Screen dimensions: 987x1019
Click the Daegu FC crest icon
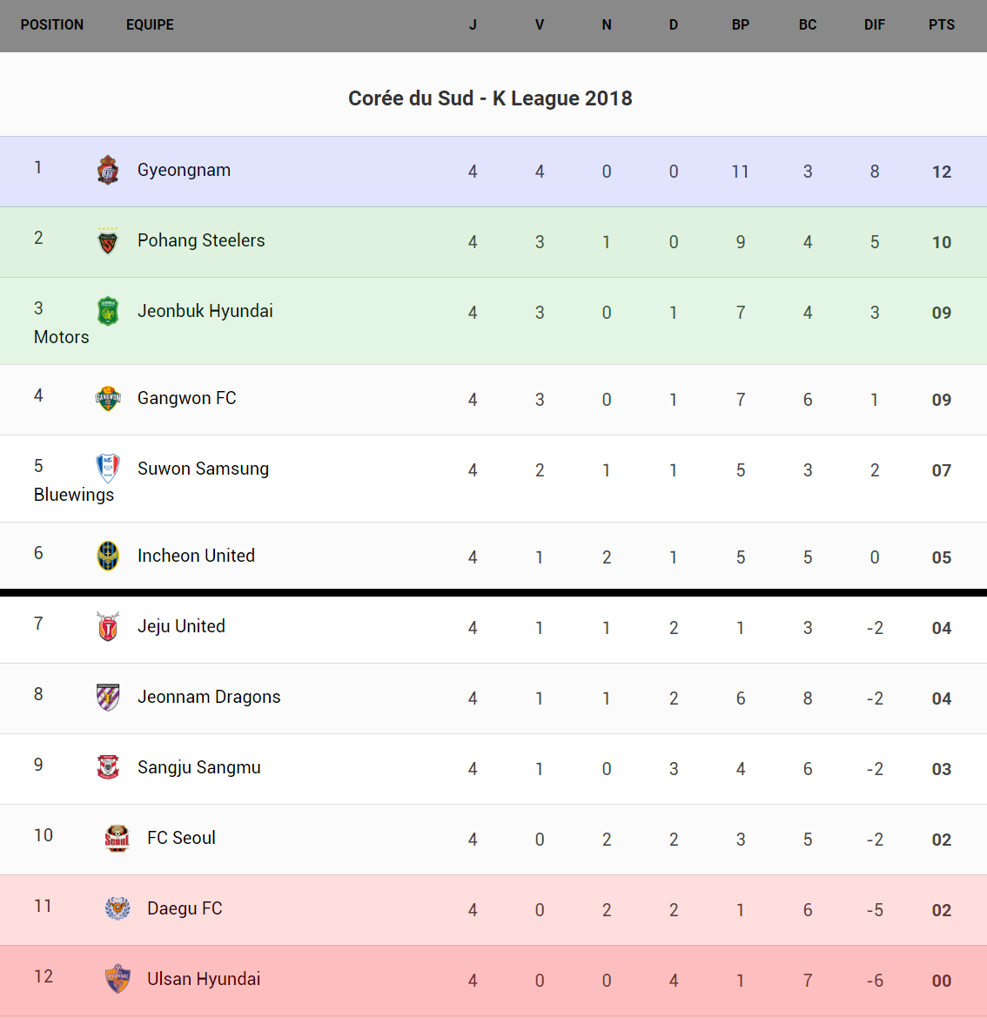coord(117,908)
